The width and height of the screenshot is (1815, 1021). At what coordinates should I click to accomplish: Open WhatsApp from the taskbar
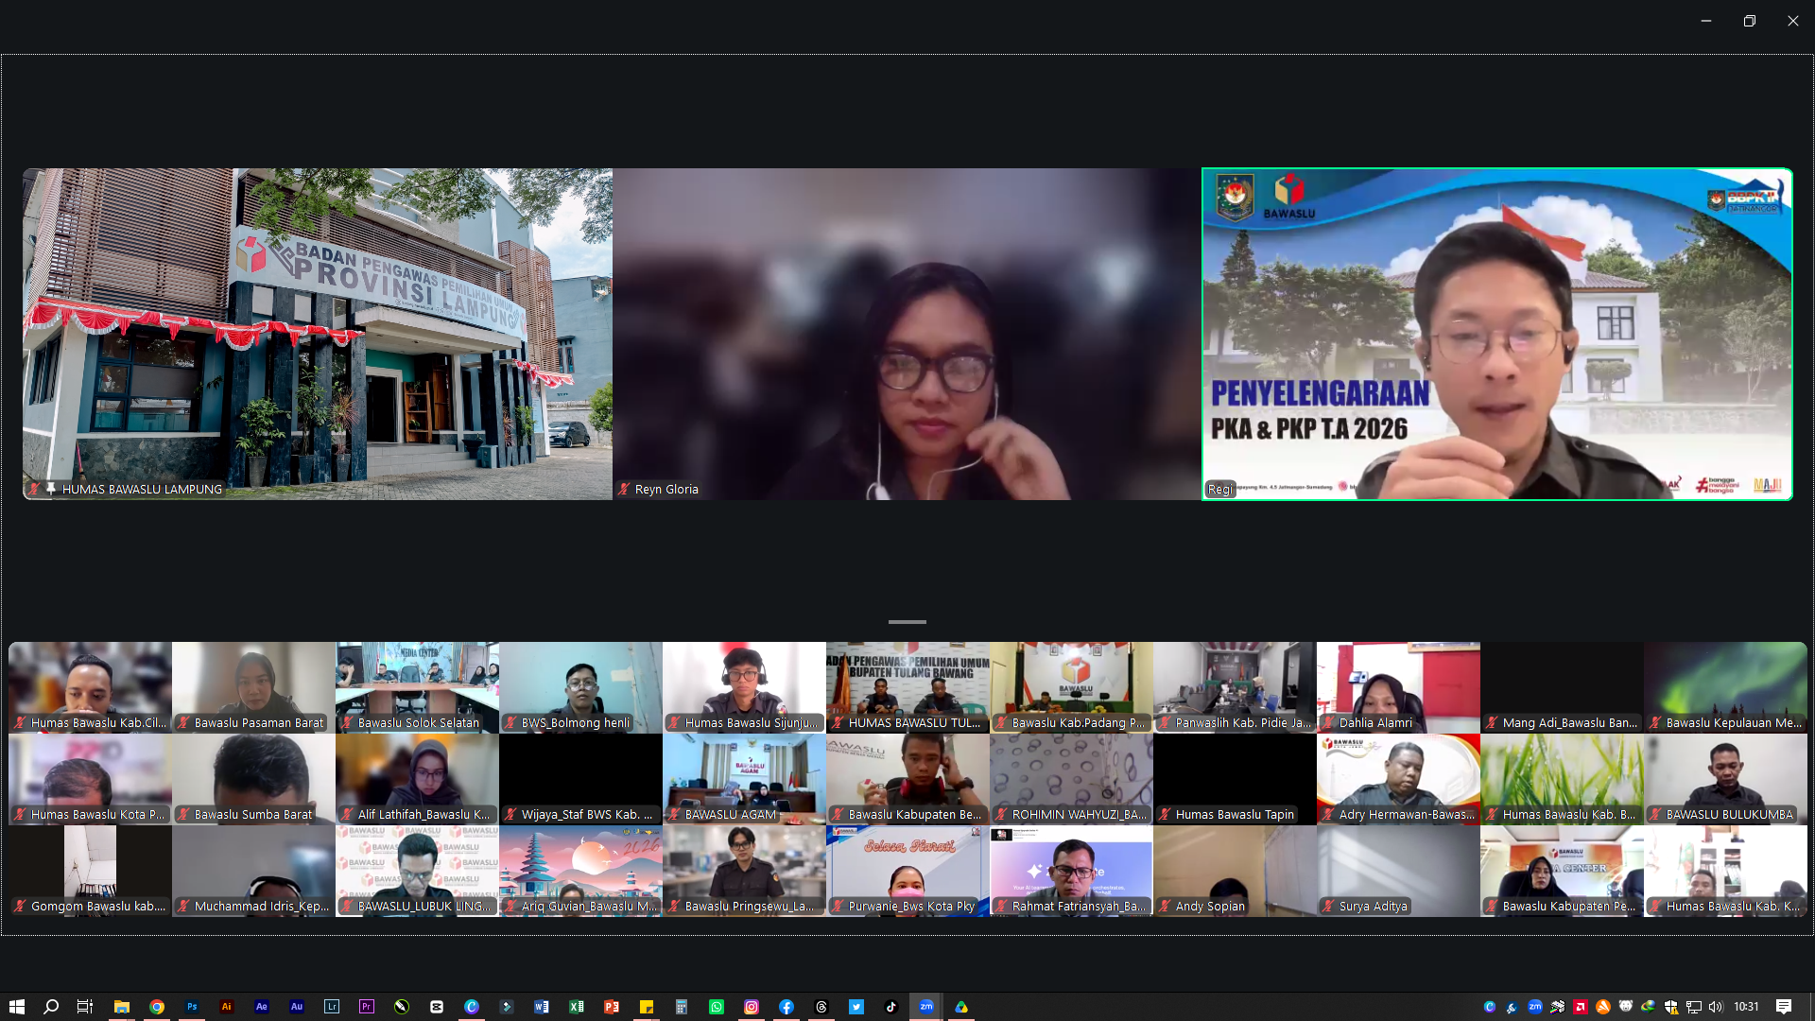(717, 1007)
